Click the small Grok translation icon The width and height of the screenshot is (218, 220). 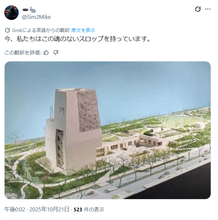(7, 30)
